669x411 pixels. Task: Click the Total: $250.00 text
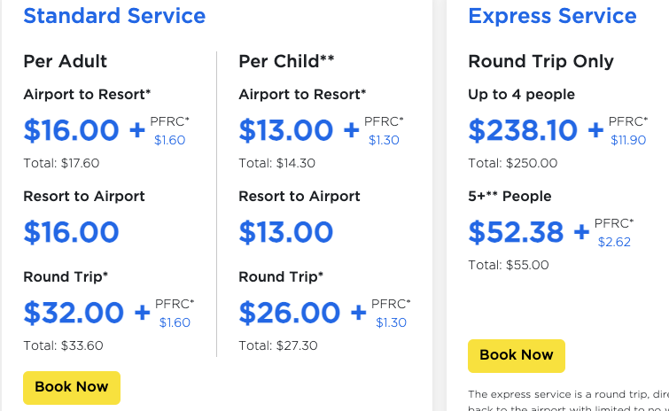(512, 163)
